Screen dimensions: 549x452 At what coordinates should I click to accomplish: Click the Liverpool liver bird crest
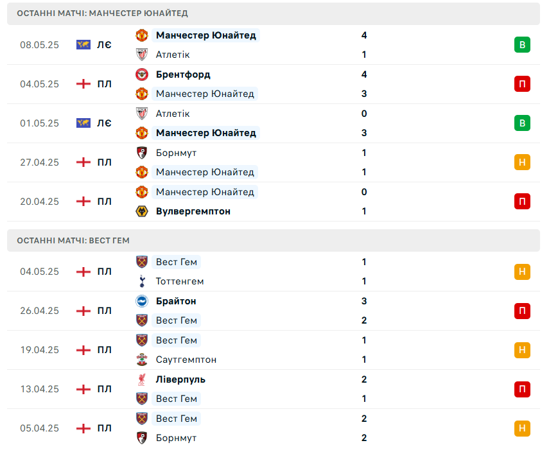point(142,379)
